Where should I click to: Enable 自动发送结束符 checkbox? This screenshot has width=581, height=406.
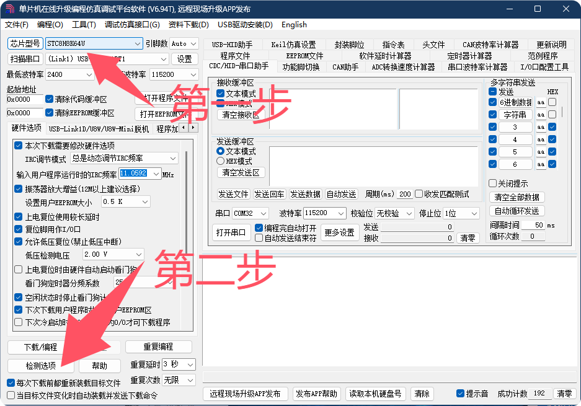point(259,238)
